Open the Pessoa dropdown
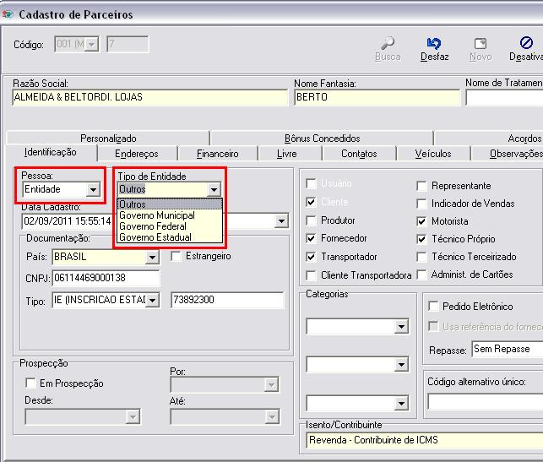The image size is (543, 462). pyautogui.click(x=93, y=189)
